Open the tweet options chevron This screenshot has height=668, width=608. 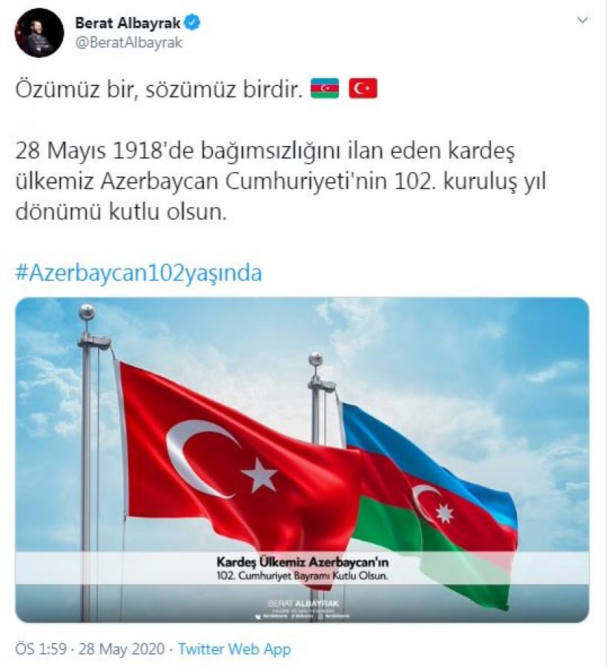[582, 20]
